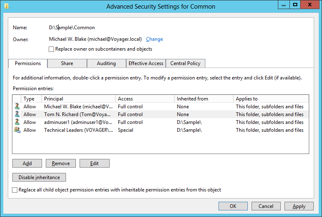Click the user icon beside Michael W. Blake
322x217 pixels.
[x=17, y=107]
